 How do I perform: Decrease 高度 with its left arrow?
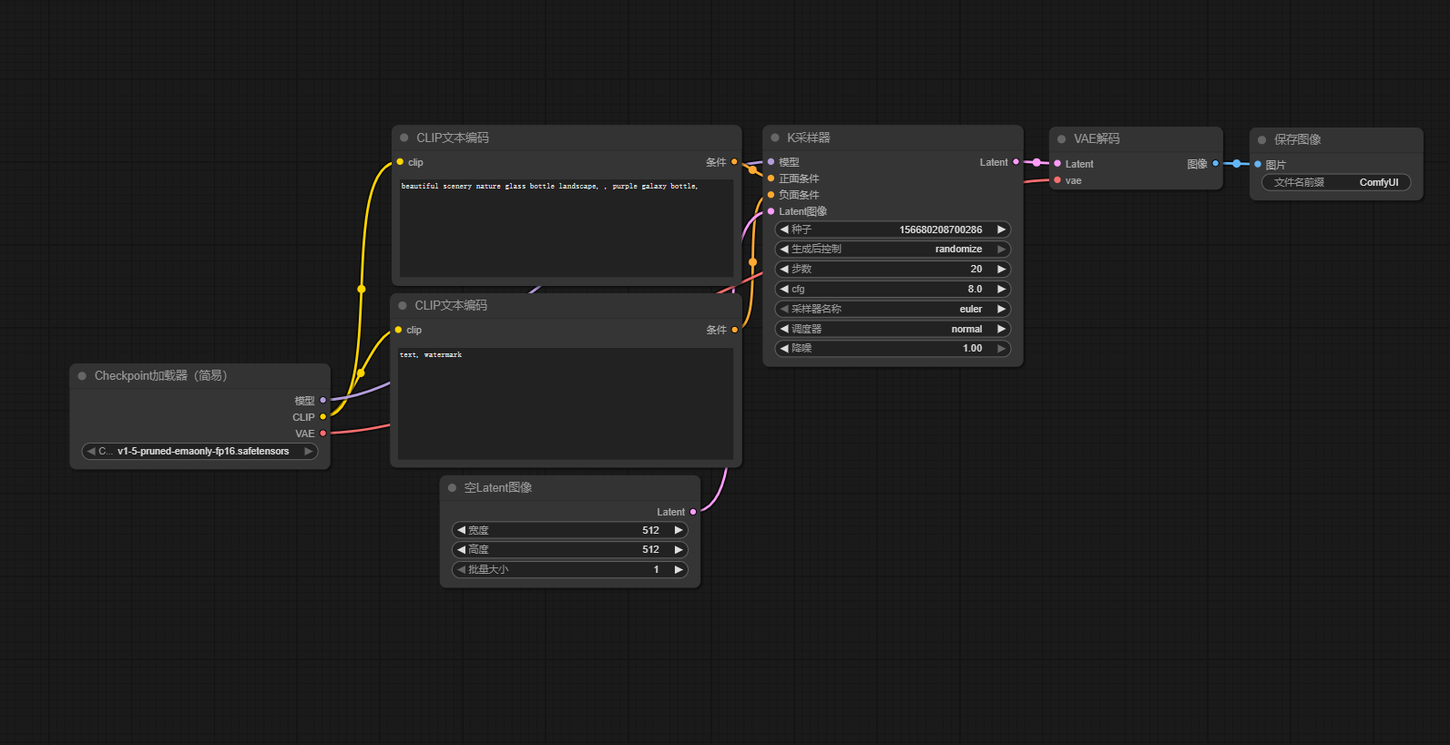click(x=461, y=549)
